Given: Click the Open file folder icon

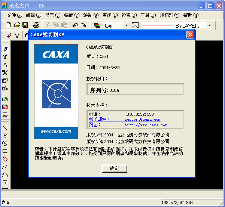Looking at the screenshot, I should 17,25.
